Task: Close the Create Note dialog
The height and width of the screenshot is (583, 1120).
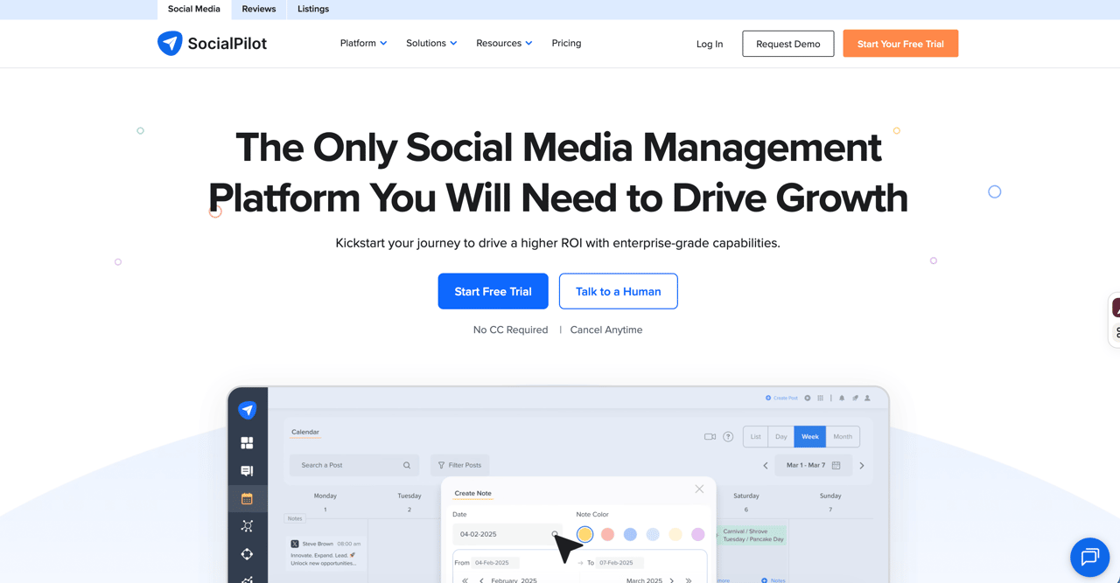Action: click(x=699, y=489)
